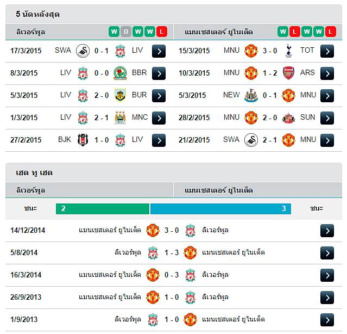Click Besiktas crest in 27/2/2015 row
347x334 pixels.
coord(83,140)
